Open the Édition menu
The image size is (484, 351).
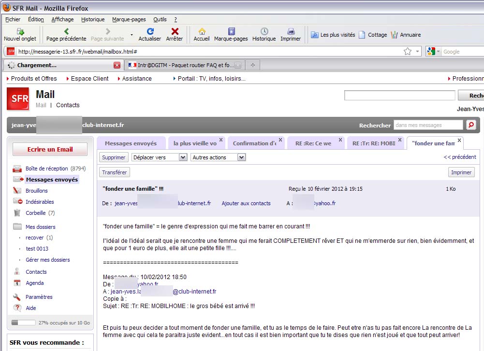pos(36,19)
